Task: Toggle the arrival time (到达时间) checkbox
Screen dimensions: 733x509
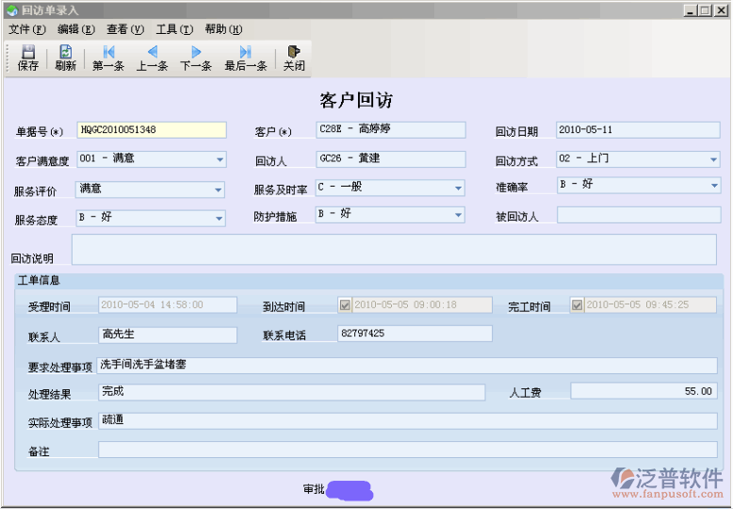Action: pyautogui.click(x=345, y=305)
